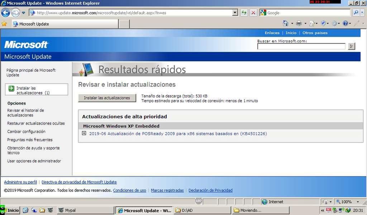Expand the KB4501226 update details
Image resolution: width=367 pixels, height=215 pixels.
tap(84, 133)
